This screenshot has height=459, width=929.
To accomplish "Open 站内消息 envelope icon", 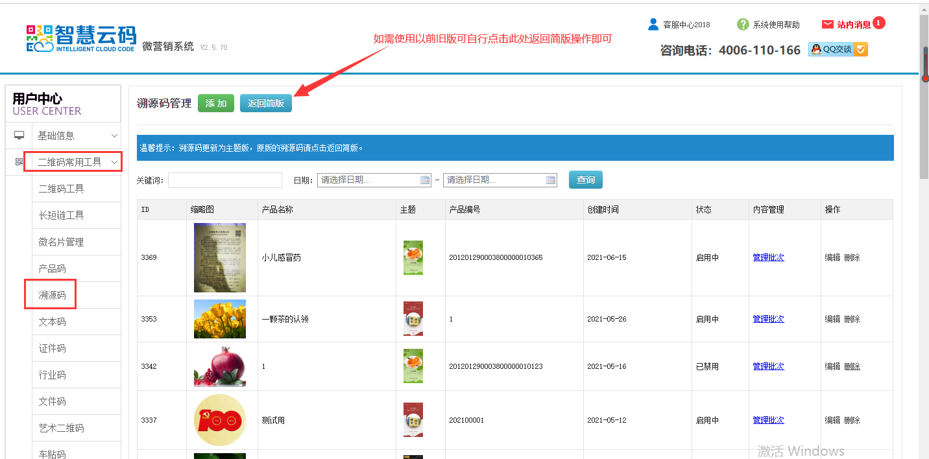I will [828, 25].
